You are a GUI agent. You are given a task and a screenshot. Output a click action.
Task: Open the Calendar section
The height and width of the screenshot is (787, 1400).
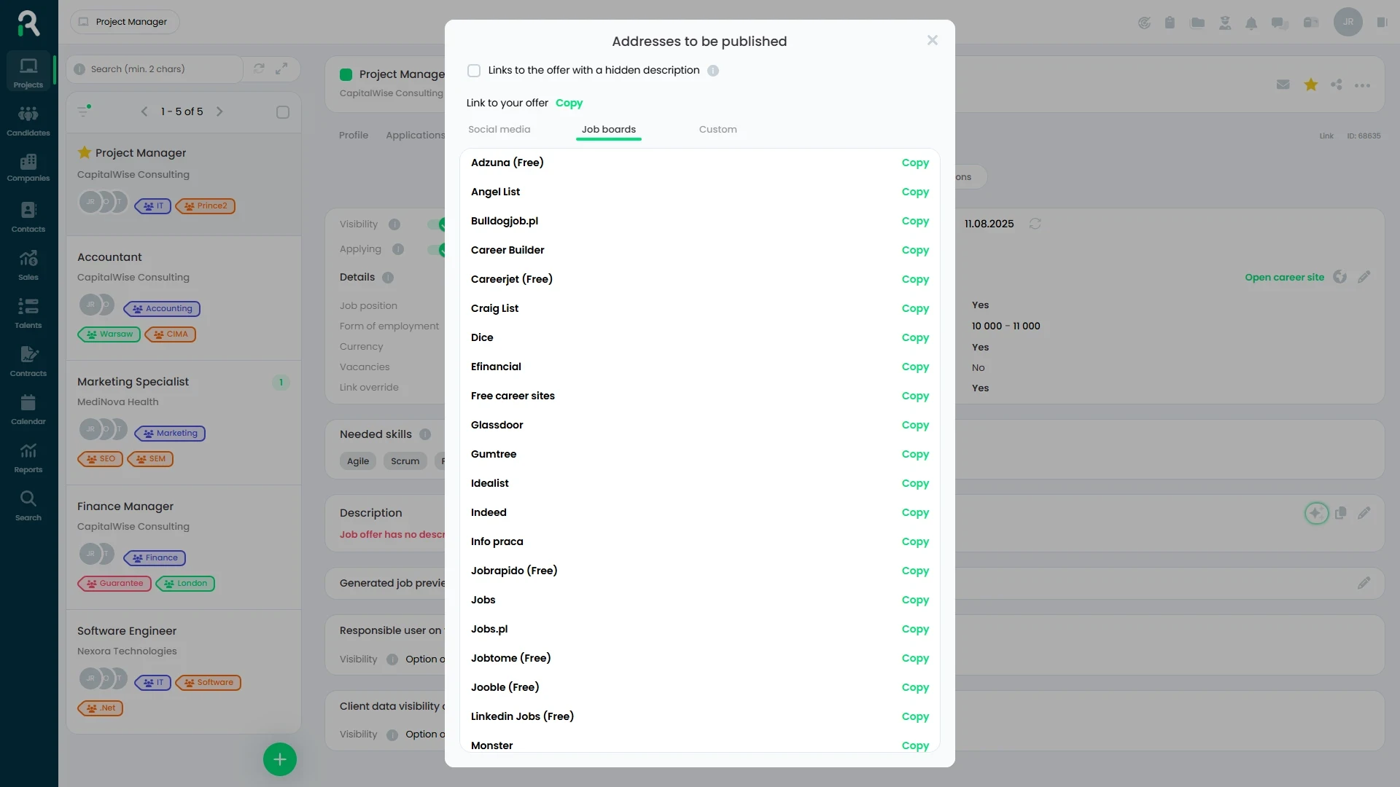coord(28,408)
